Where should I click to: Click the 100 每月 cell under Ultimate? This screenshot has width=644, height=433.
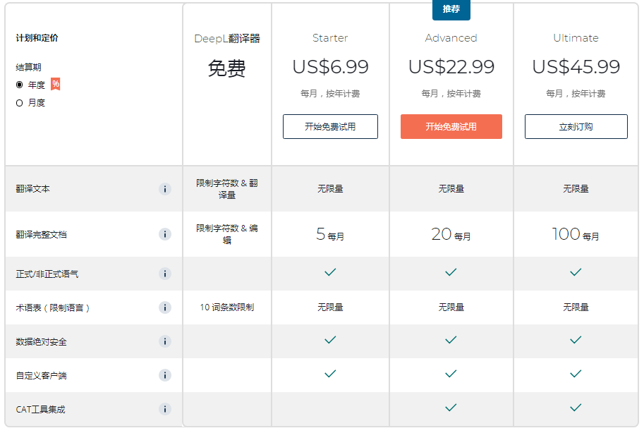pyautogui.click(x=576, y=234)
